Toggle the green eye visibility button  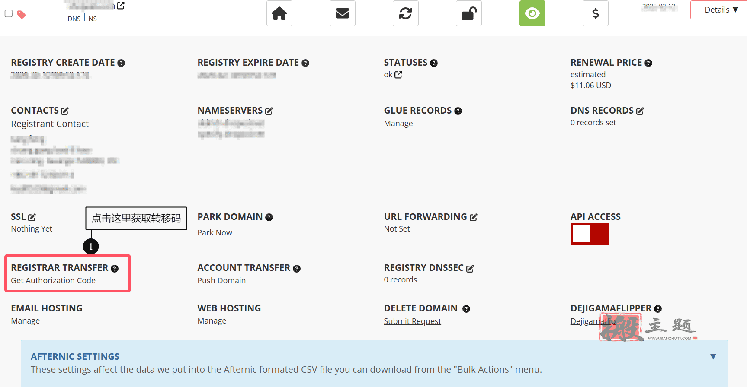click(532, 13)
